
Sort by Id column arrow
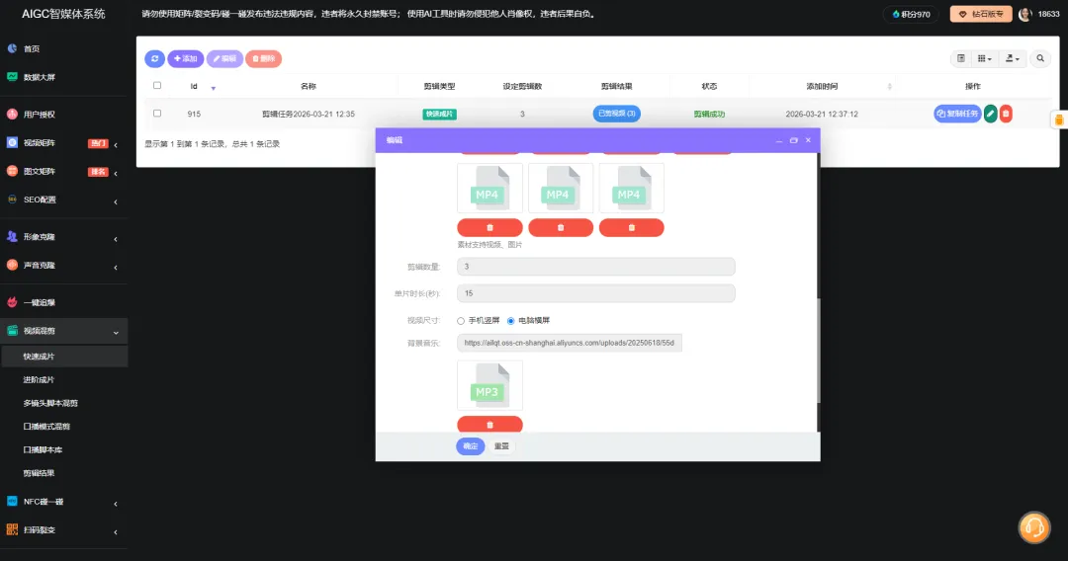point(214,88)
